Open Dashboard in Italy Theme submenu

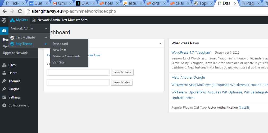(60, 44)
